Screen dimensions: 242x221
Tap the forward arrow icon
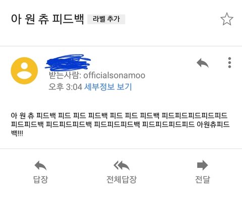click(203, 165)
